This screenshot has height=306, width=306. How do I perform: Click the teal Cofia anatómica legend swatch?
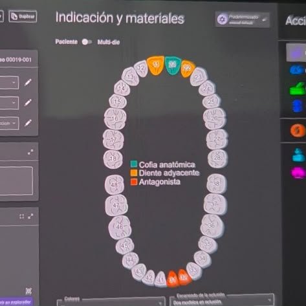(x=134, y=164)
